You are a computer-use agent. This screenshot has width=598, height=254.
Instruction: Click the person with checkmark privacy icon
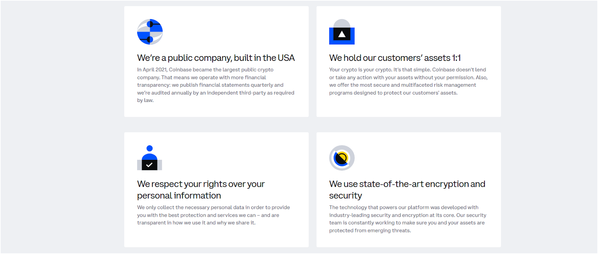point(149,158)
